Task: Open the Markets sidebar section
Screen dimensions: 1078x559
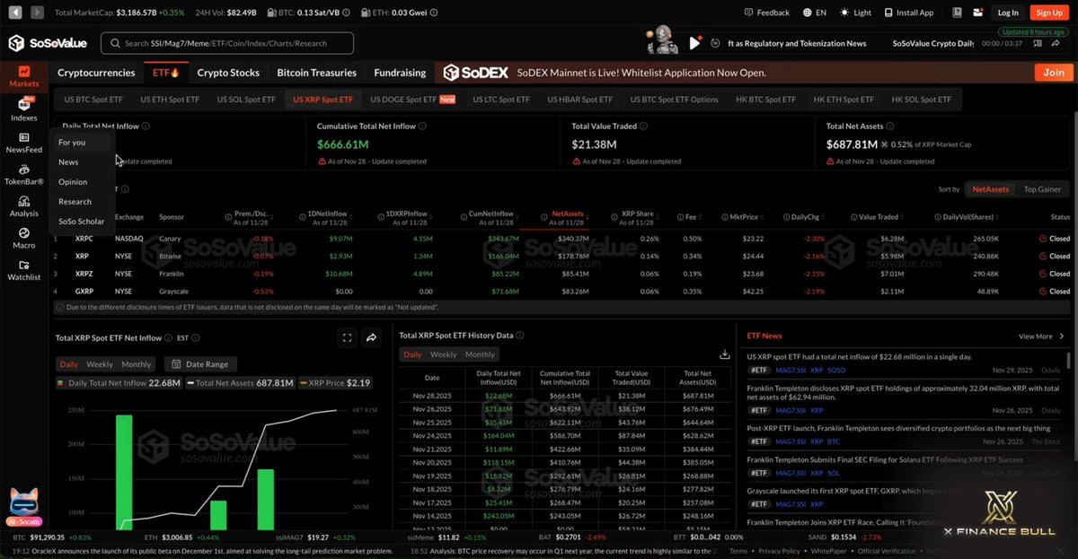Action: tap(24, 76)
